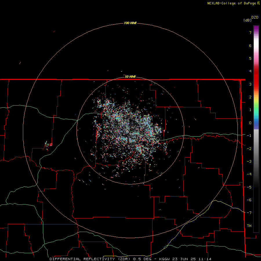
Task: Click the purple top of the color bar
Action: coord(256,28)
